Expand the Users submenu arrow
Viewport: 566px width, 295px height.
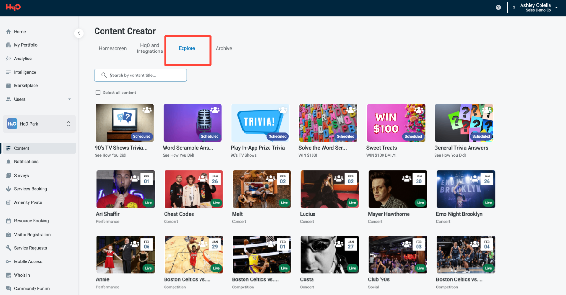pos(70,99)
